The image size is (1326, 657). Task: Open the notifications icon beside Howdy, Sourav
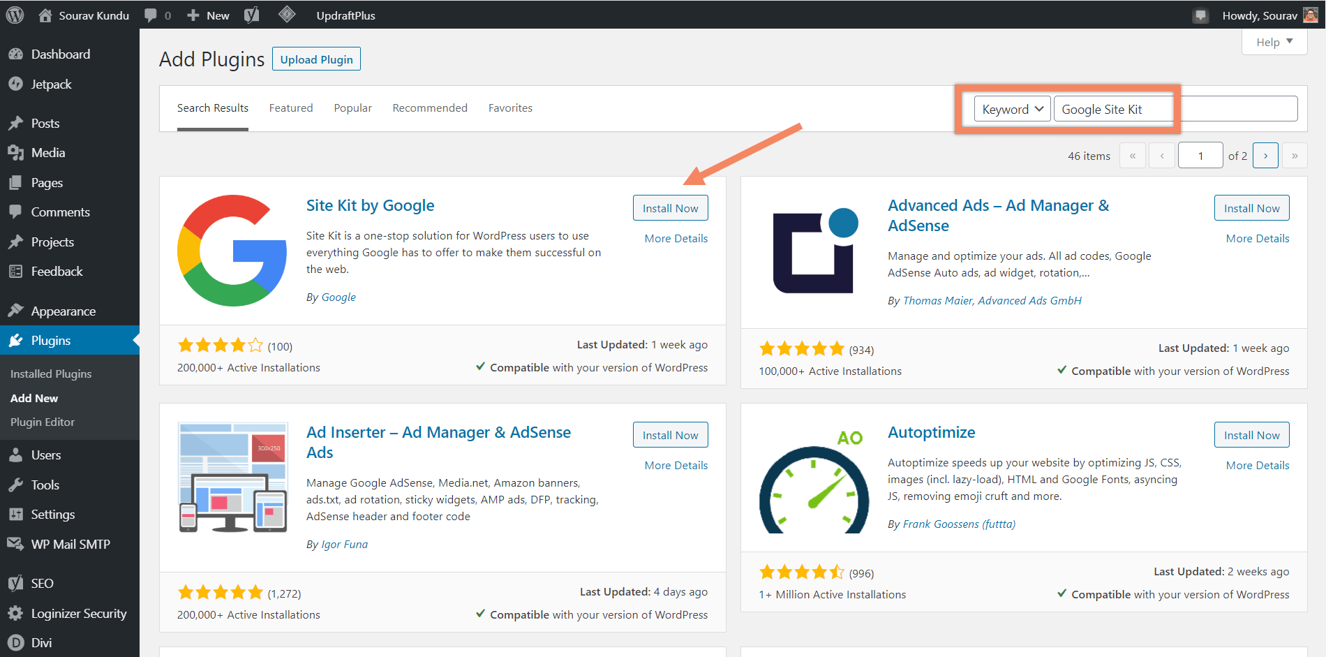click(1200, 15)
